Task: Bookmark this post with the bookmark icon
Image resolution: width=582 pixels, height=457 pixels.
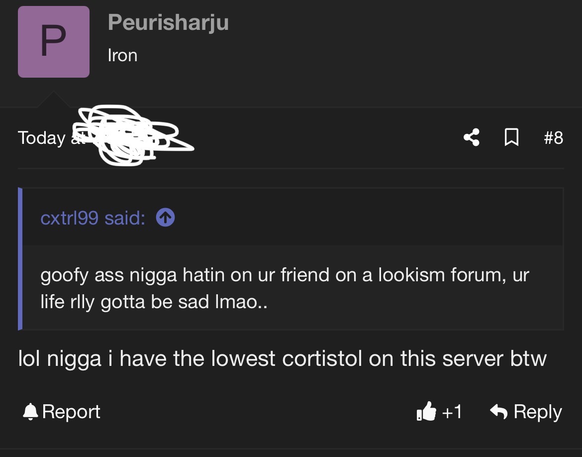Action: tap(511, 137)
